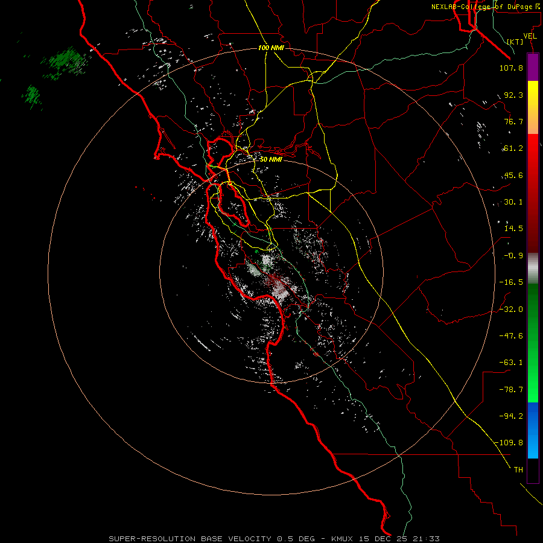The width and height of the screenshot is (543, 543).
Task: Click the 100 NMI range ring label
Action: 271,48
